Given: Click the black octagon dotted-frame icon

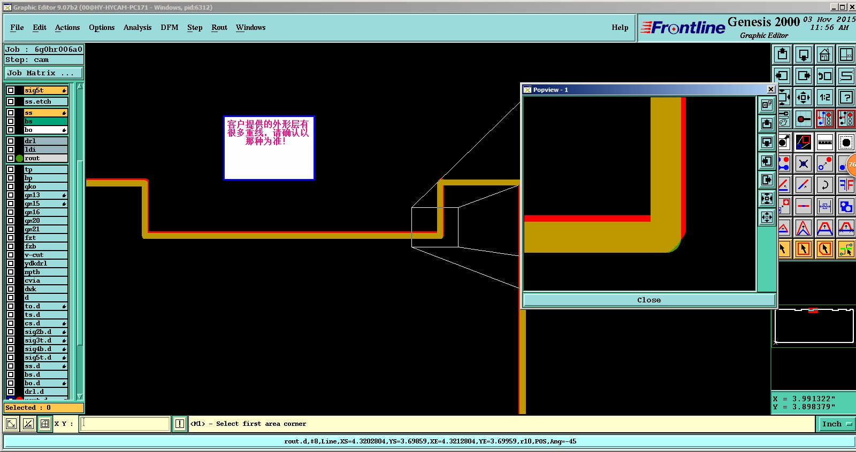Looking at the screenshot, I should click(846, 142).
